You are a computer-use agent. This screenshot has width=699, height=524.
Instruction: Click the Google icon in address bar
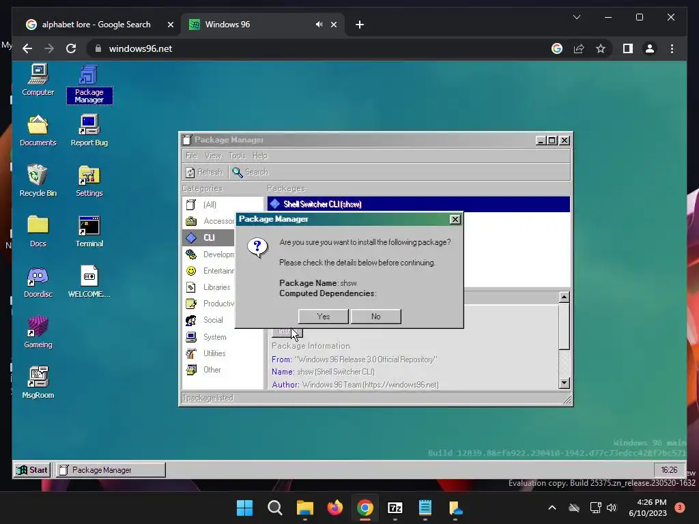[557, 48]
